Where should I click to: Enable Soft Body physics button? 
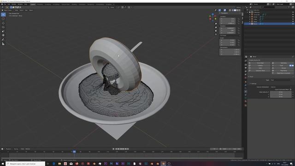tap(283, 63)
